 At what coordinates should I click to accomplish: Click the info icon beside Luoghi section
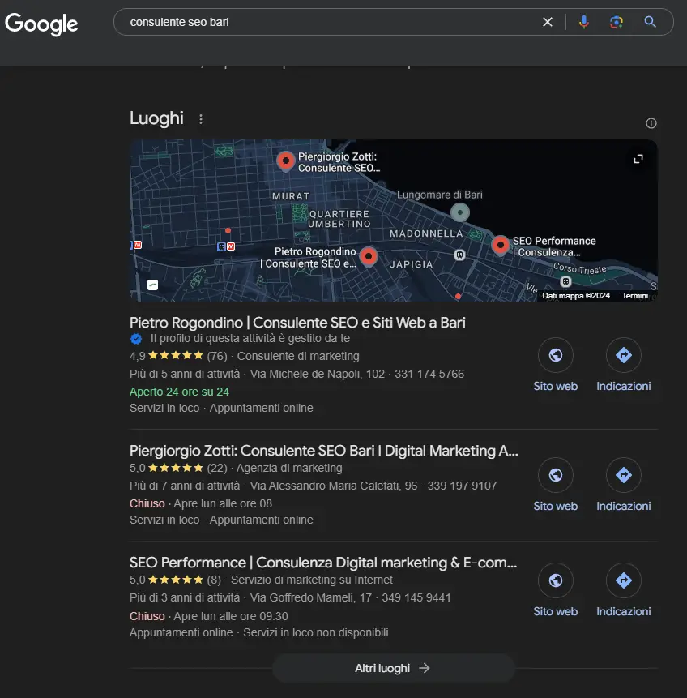point(651,122)
